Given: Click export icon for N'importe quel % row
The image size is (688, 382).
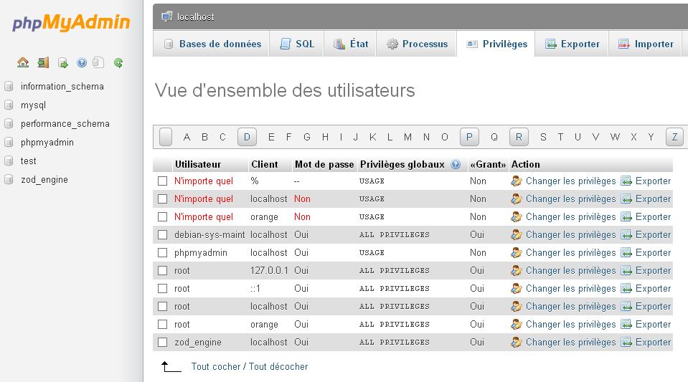Looking at the screenshot, I should coord(626,181).
